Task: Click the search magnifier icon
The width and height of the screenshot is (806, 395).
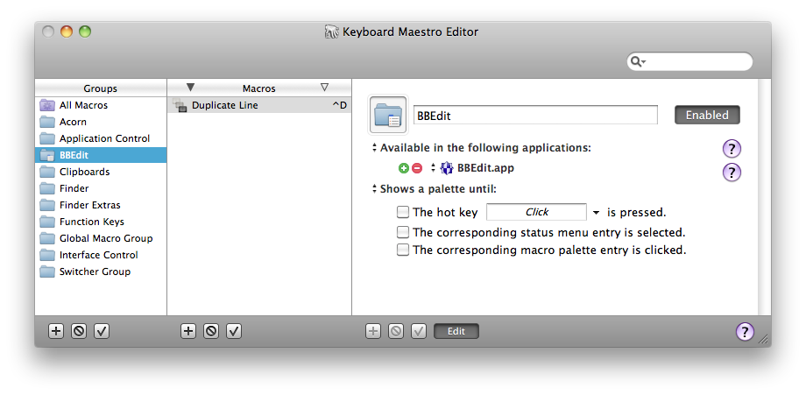Action: point(638,61)
